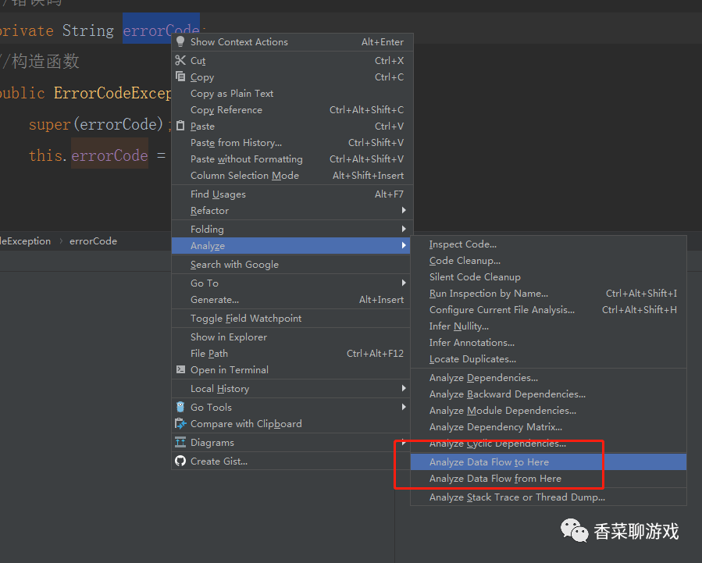
Task: Click the Open in Terminal icon
Action: click(x=180, y=369)
